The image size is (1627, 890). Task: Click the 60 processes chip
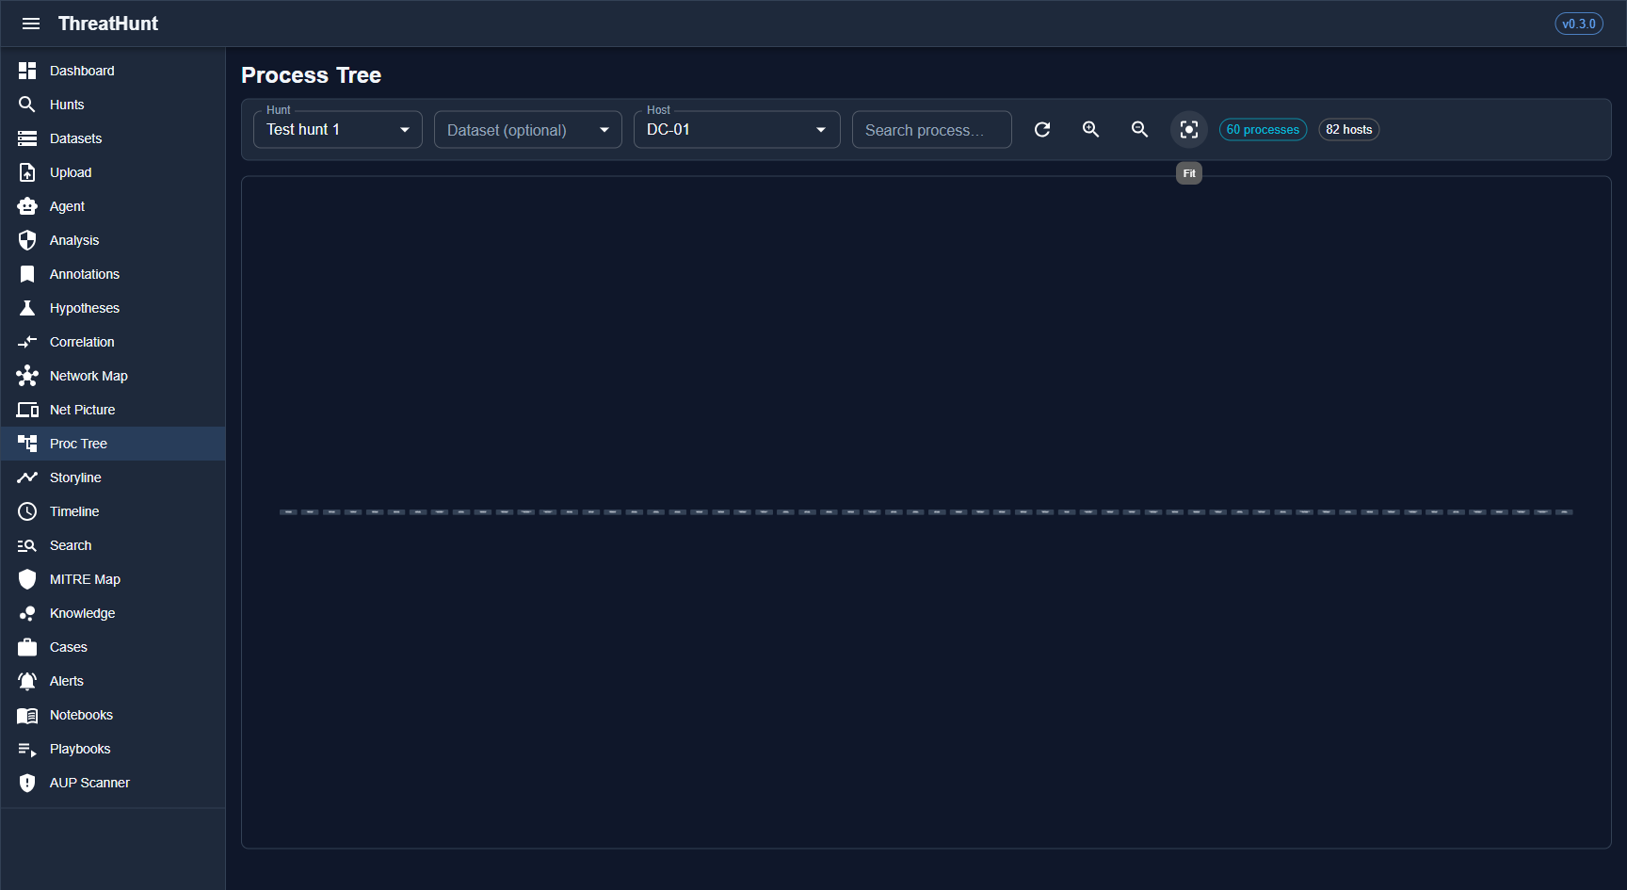[1263, 130]
